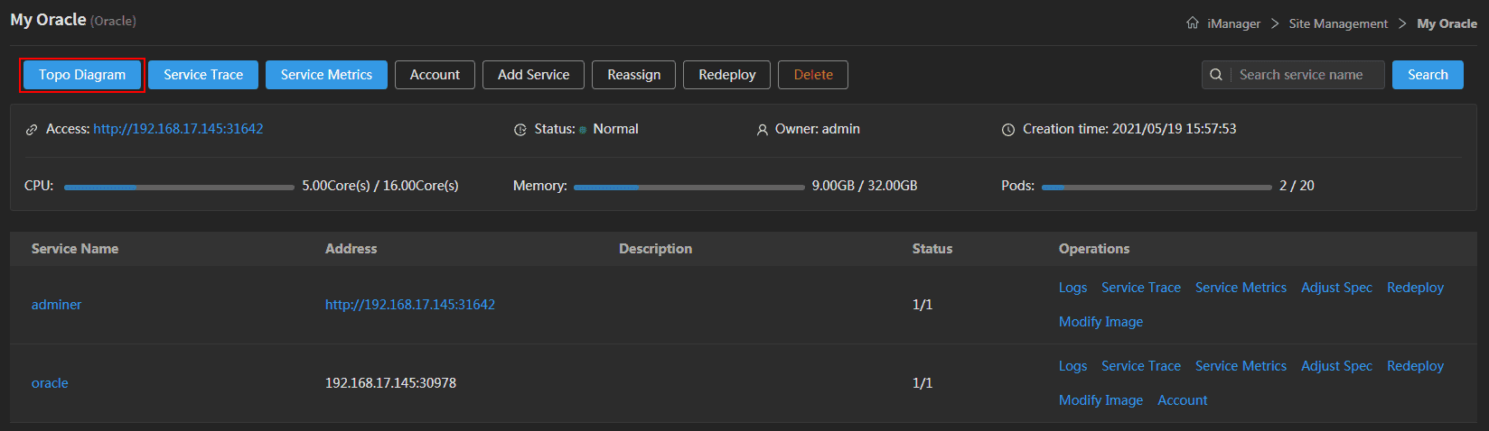This screenshot has height=431, width=1489.
Task: Open the top Service Trace button
Action: click(203, 75)
